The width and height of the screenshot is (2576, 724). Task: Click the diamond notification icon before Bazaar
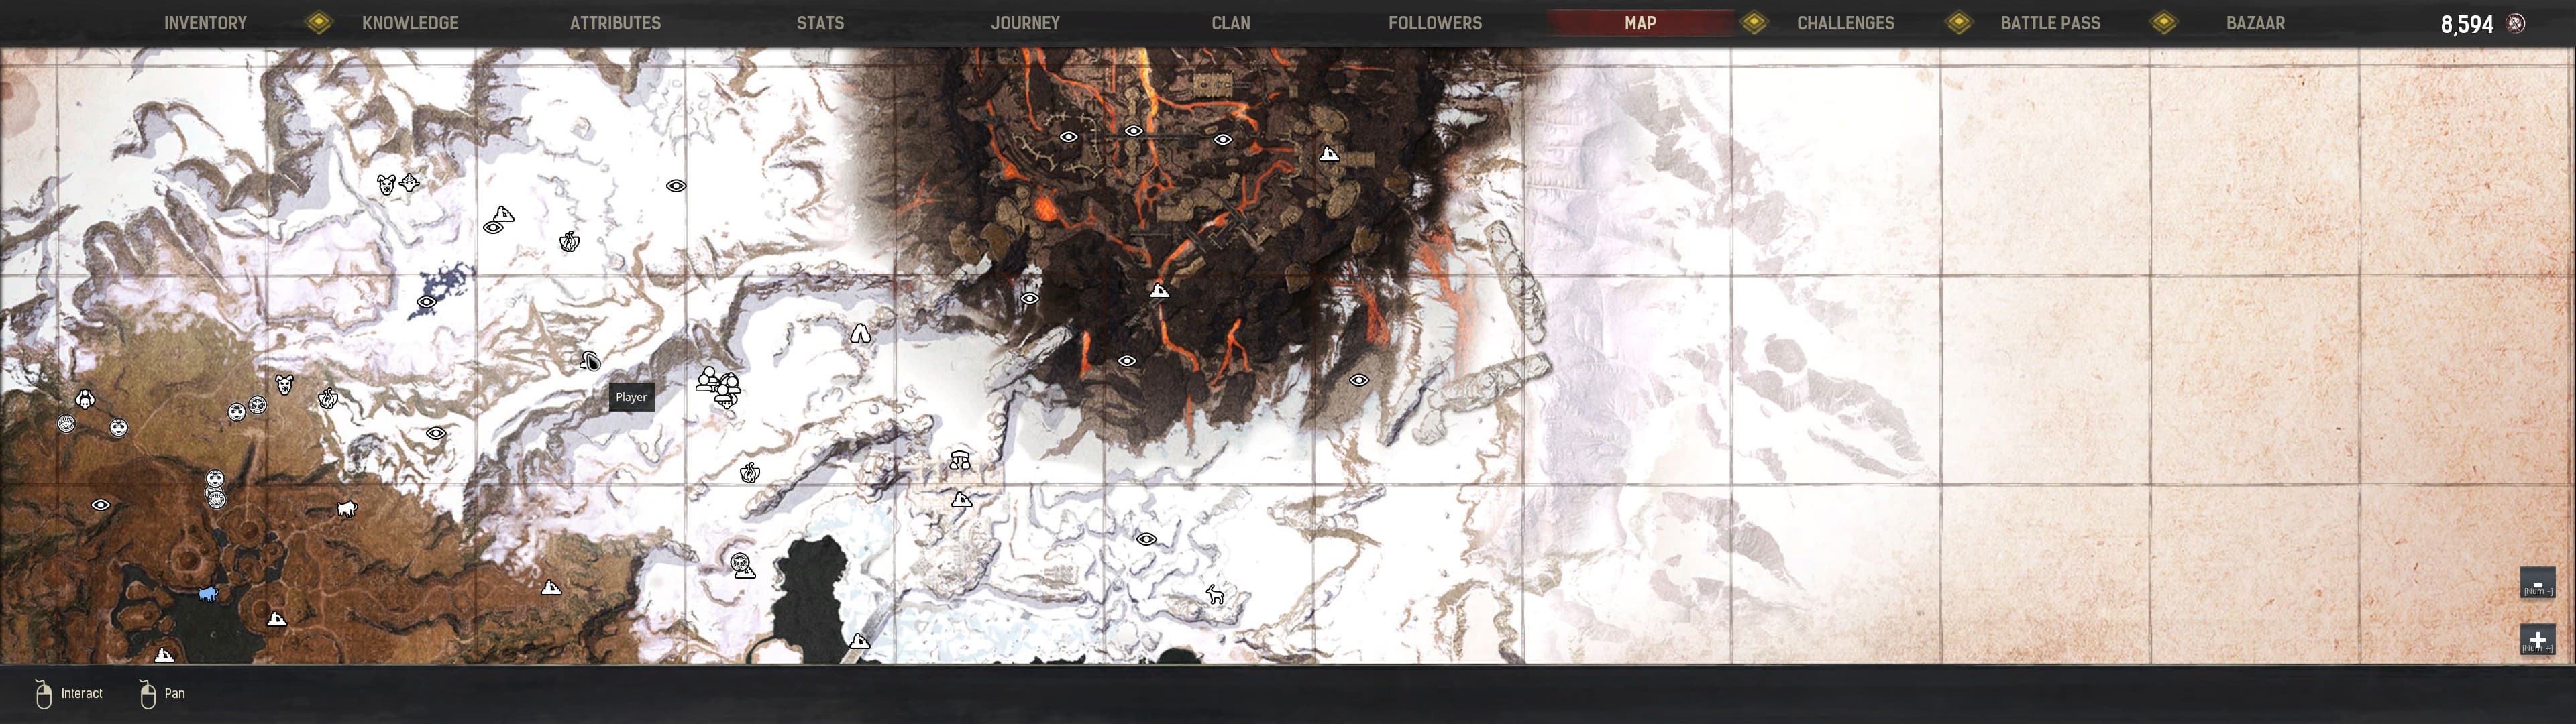click(2164, 22)
